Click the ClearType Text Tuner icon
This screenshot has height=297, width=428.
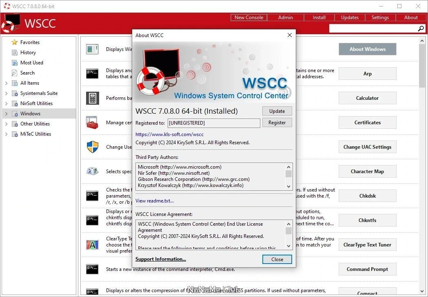coord(92,245)
